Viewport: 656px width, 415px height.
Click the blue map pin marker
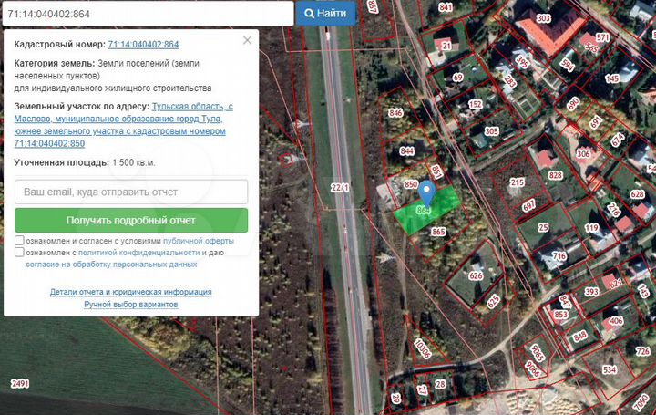427,194
